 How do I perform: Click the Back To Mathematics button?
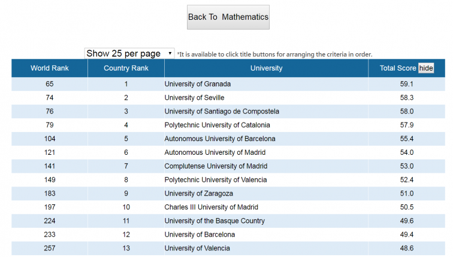[x=228, y=17]
